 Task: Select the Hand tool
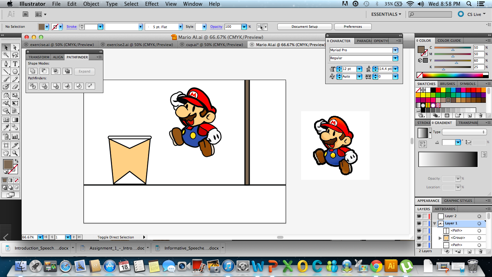(x=6, y=153)
